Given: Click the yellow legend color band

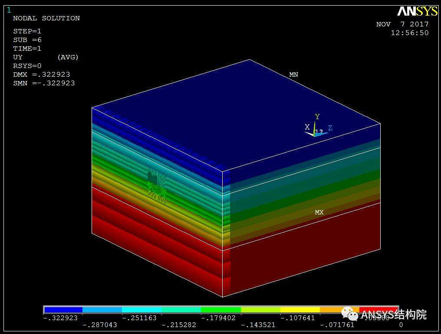Looking at the screenshot, I should pyautogui.click(x=300, y=310).
